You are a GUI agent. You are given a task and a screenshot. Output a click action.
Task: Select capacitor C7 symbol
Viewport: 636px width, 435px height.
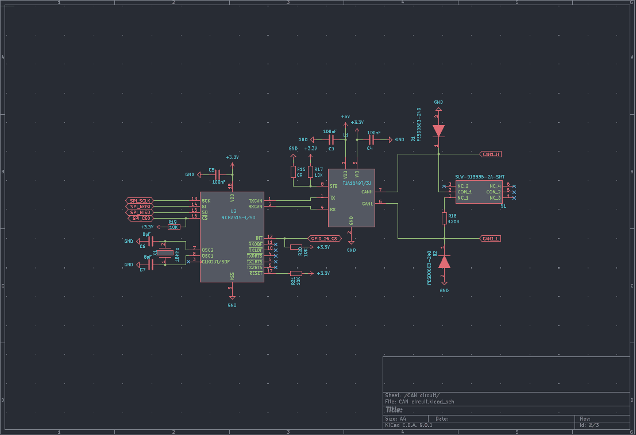click(x=151, y=265)
